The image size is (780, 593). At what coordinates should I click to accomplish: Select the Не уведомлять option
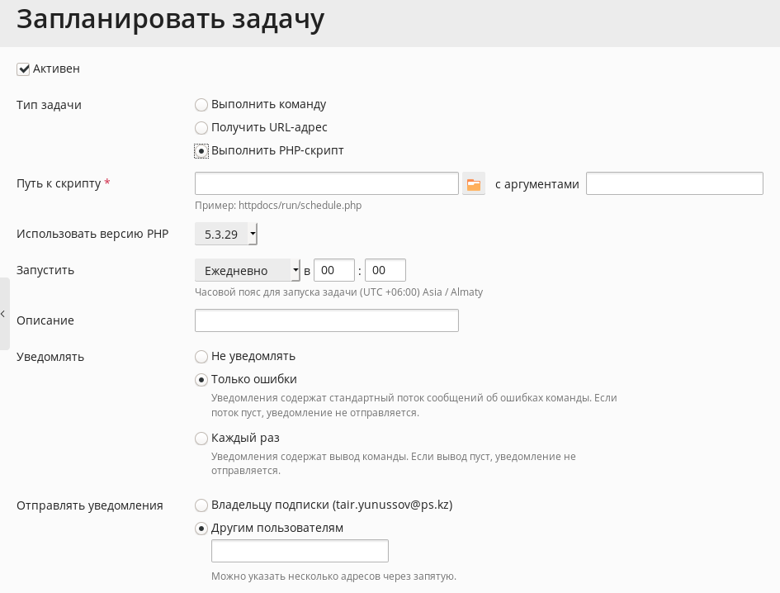point(201,357)
